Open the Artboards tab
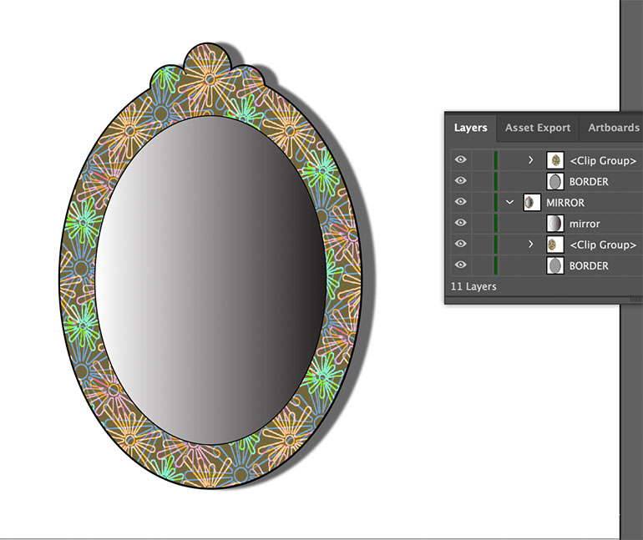 [613, 128]
